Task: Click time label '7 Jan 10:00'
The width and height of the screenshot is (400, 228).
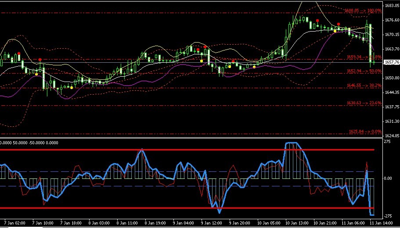Action: [43, 223]
